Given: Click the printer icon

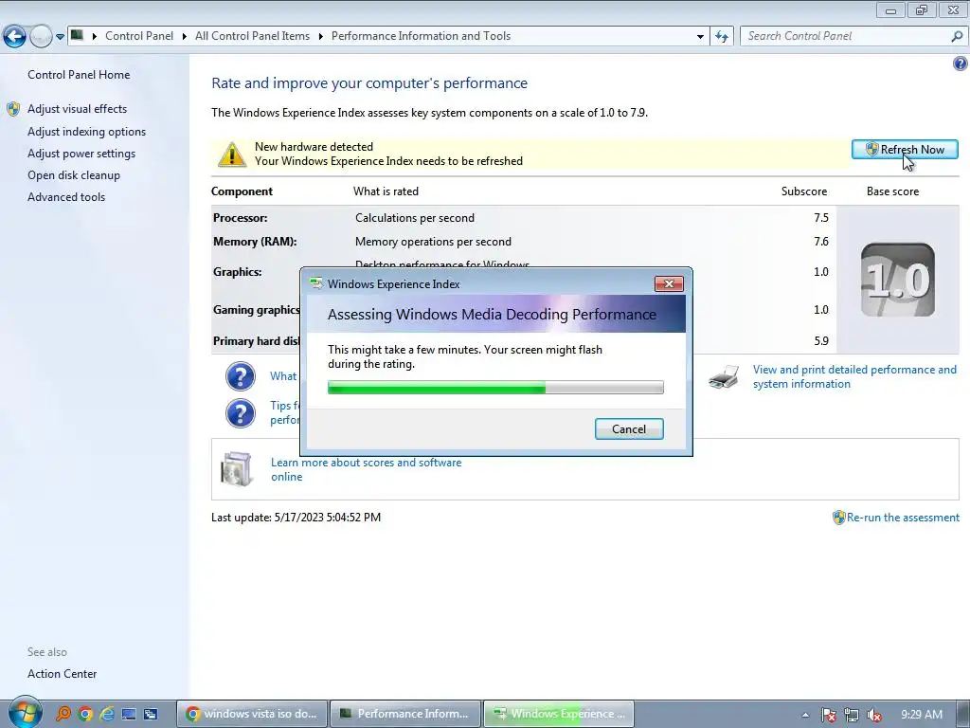Looking at the screenshot, I should point(724,376).
